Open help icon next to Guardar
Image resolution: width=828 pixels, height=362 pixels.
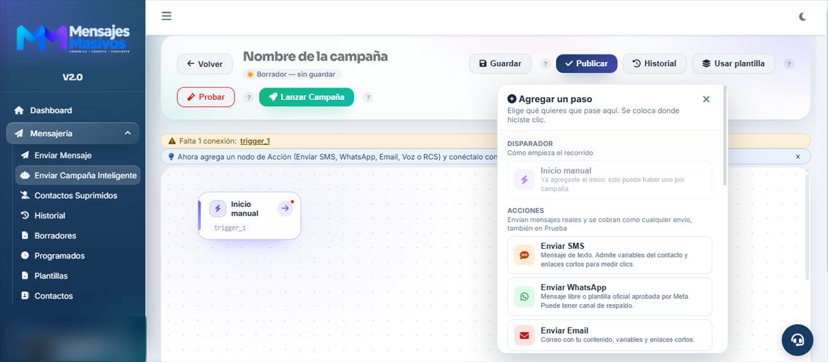point(545,64)
